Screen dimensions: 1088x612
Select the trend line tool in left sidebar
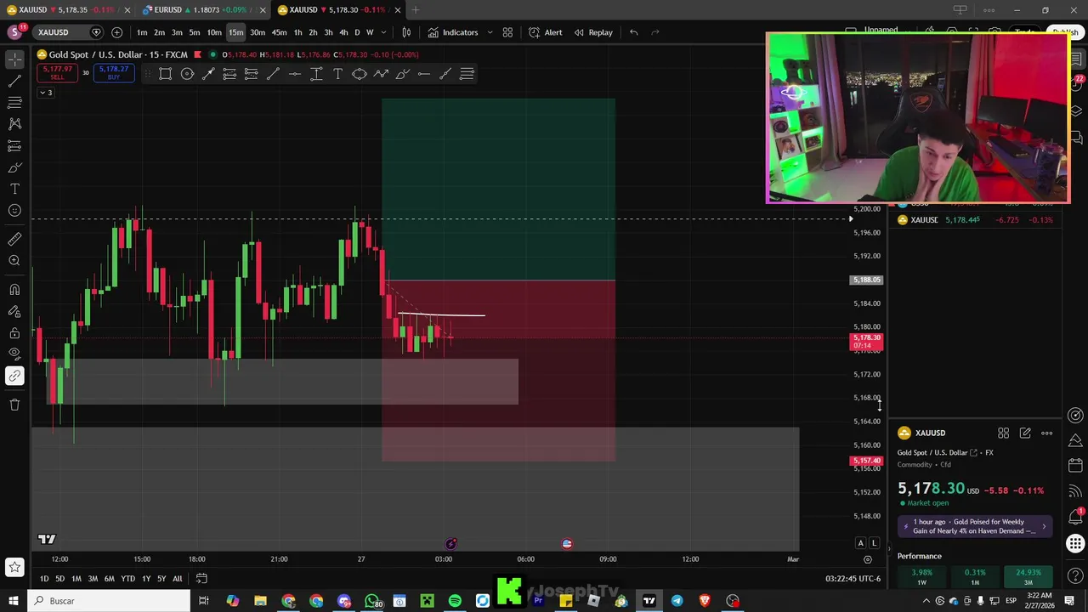14,82
